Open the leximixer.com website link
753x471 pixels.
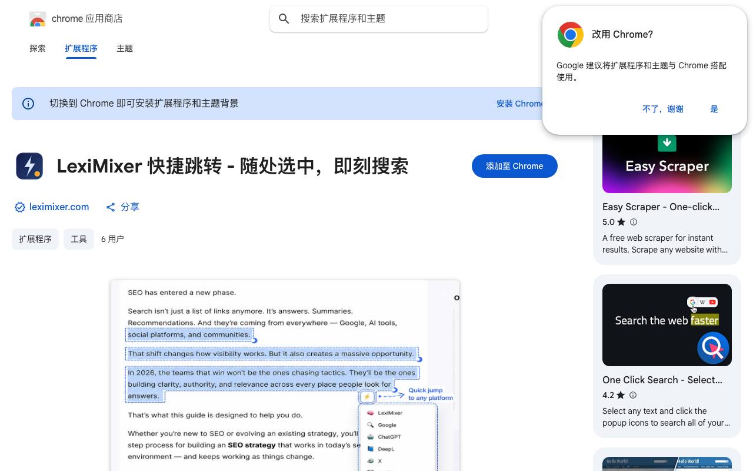click(59, 207)
